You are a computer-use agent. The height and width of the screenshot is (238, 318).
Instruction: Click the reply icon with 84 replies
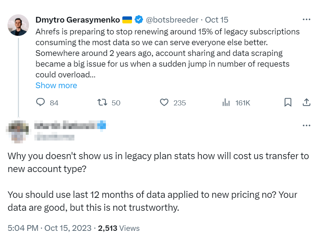tap(40, 103)
